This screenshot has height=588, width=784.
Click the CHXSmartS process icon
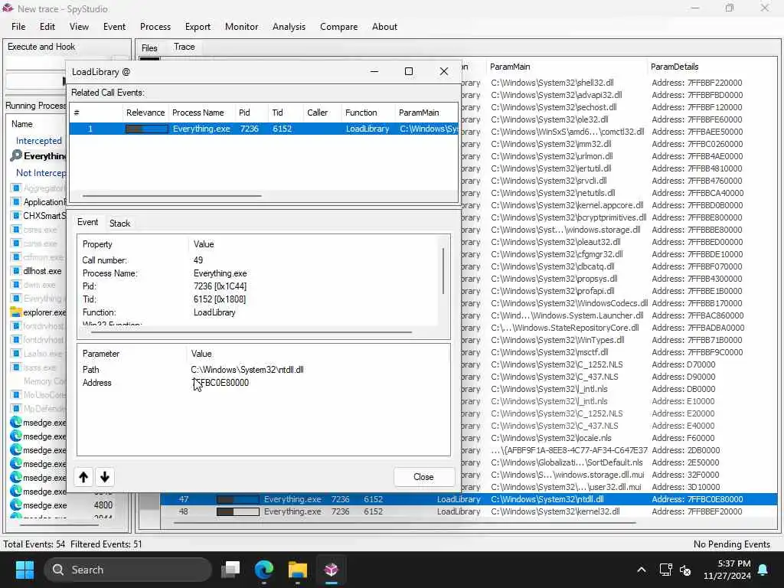(x=16, y=215)
